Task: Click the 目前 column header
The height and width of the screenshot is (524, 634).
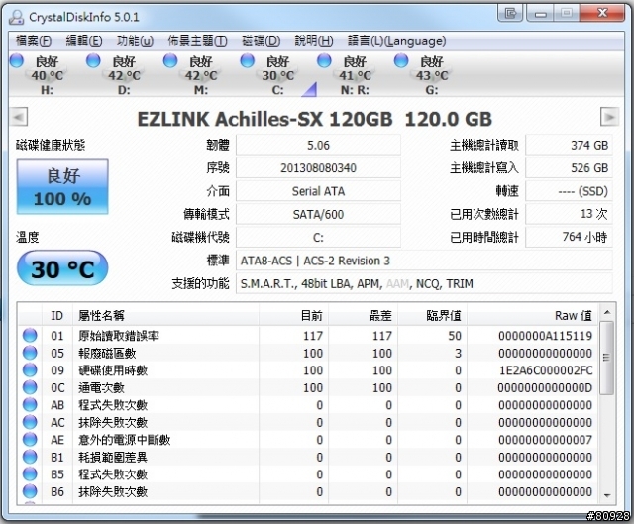Action: pyautogui.click(x=293, y=315)
